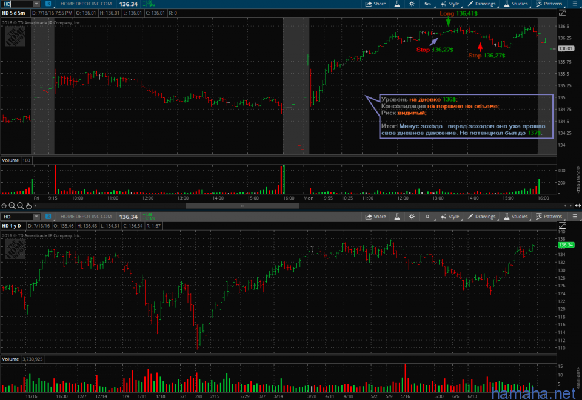Click the 136.34 last price in lower header
Screen dimensions: 582x400
(129, 217)
